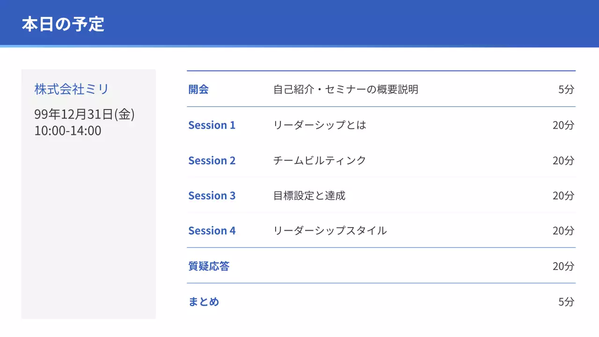The height and width of the screenshot is (337, 599).
Task: Select the 20分 duration for 質疑応答
Action: (563, 266)
